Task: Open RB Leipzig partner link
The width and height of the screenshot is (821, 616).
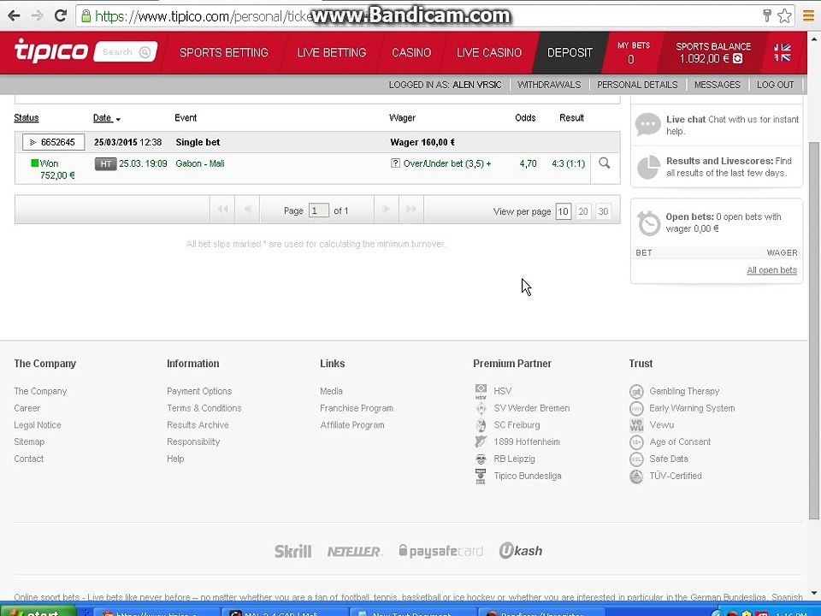Action: 514,459
